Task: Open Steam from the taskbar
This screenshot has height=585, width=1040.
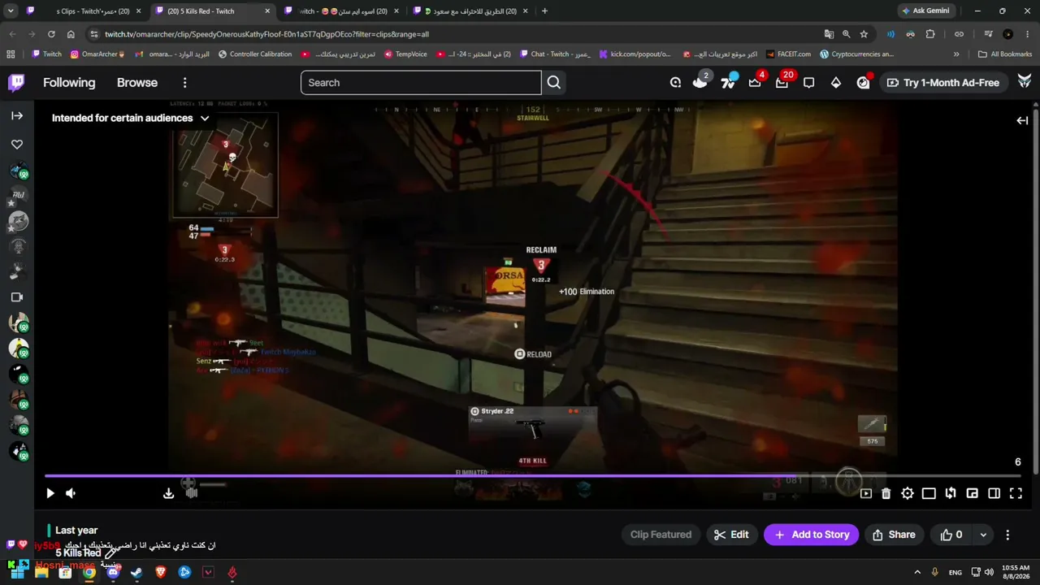Action: 136,572
